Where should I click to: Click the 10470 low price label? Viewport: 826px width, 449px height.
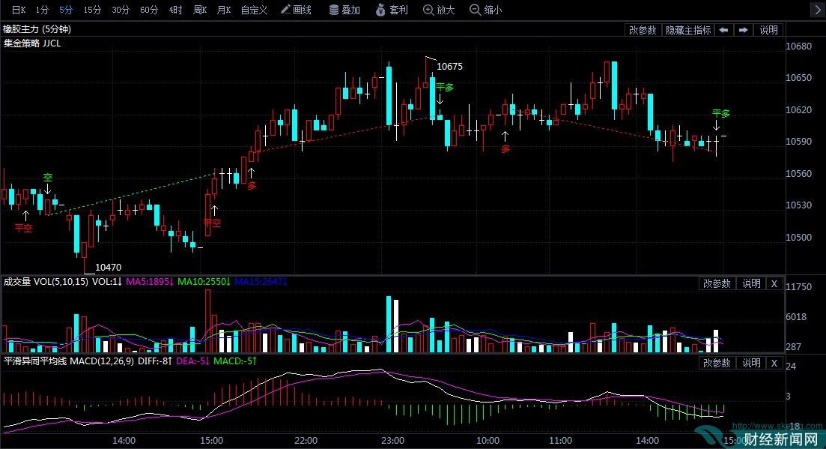(108, 266)
